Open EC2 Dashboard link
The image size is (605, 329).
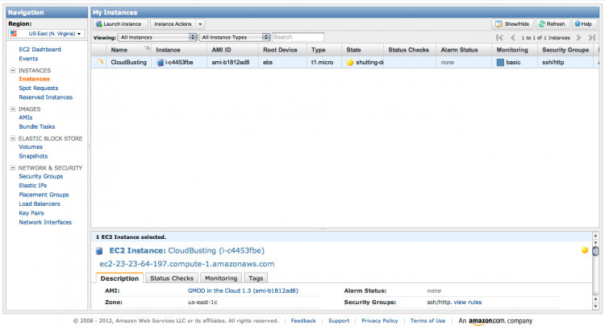[40, 50]
